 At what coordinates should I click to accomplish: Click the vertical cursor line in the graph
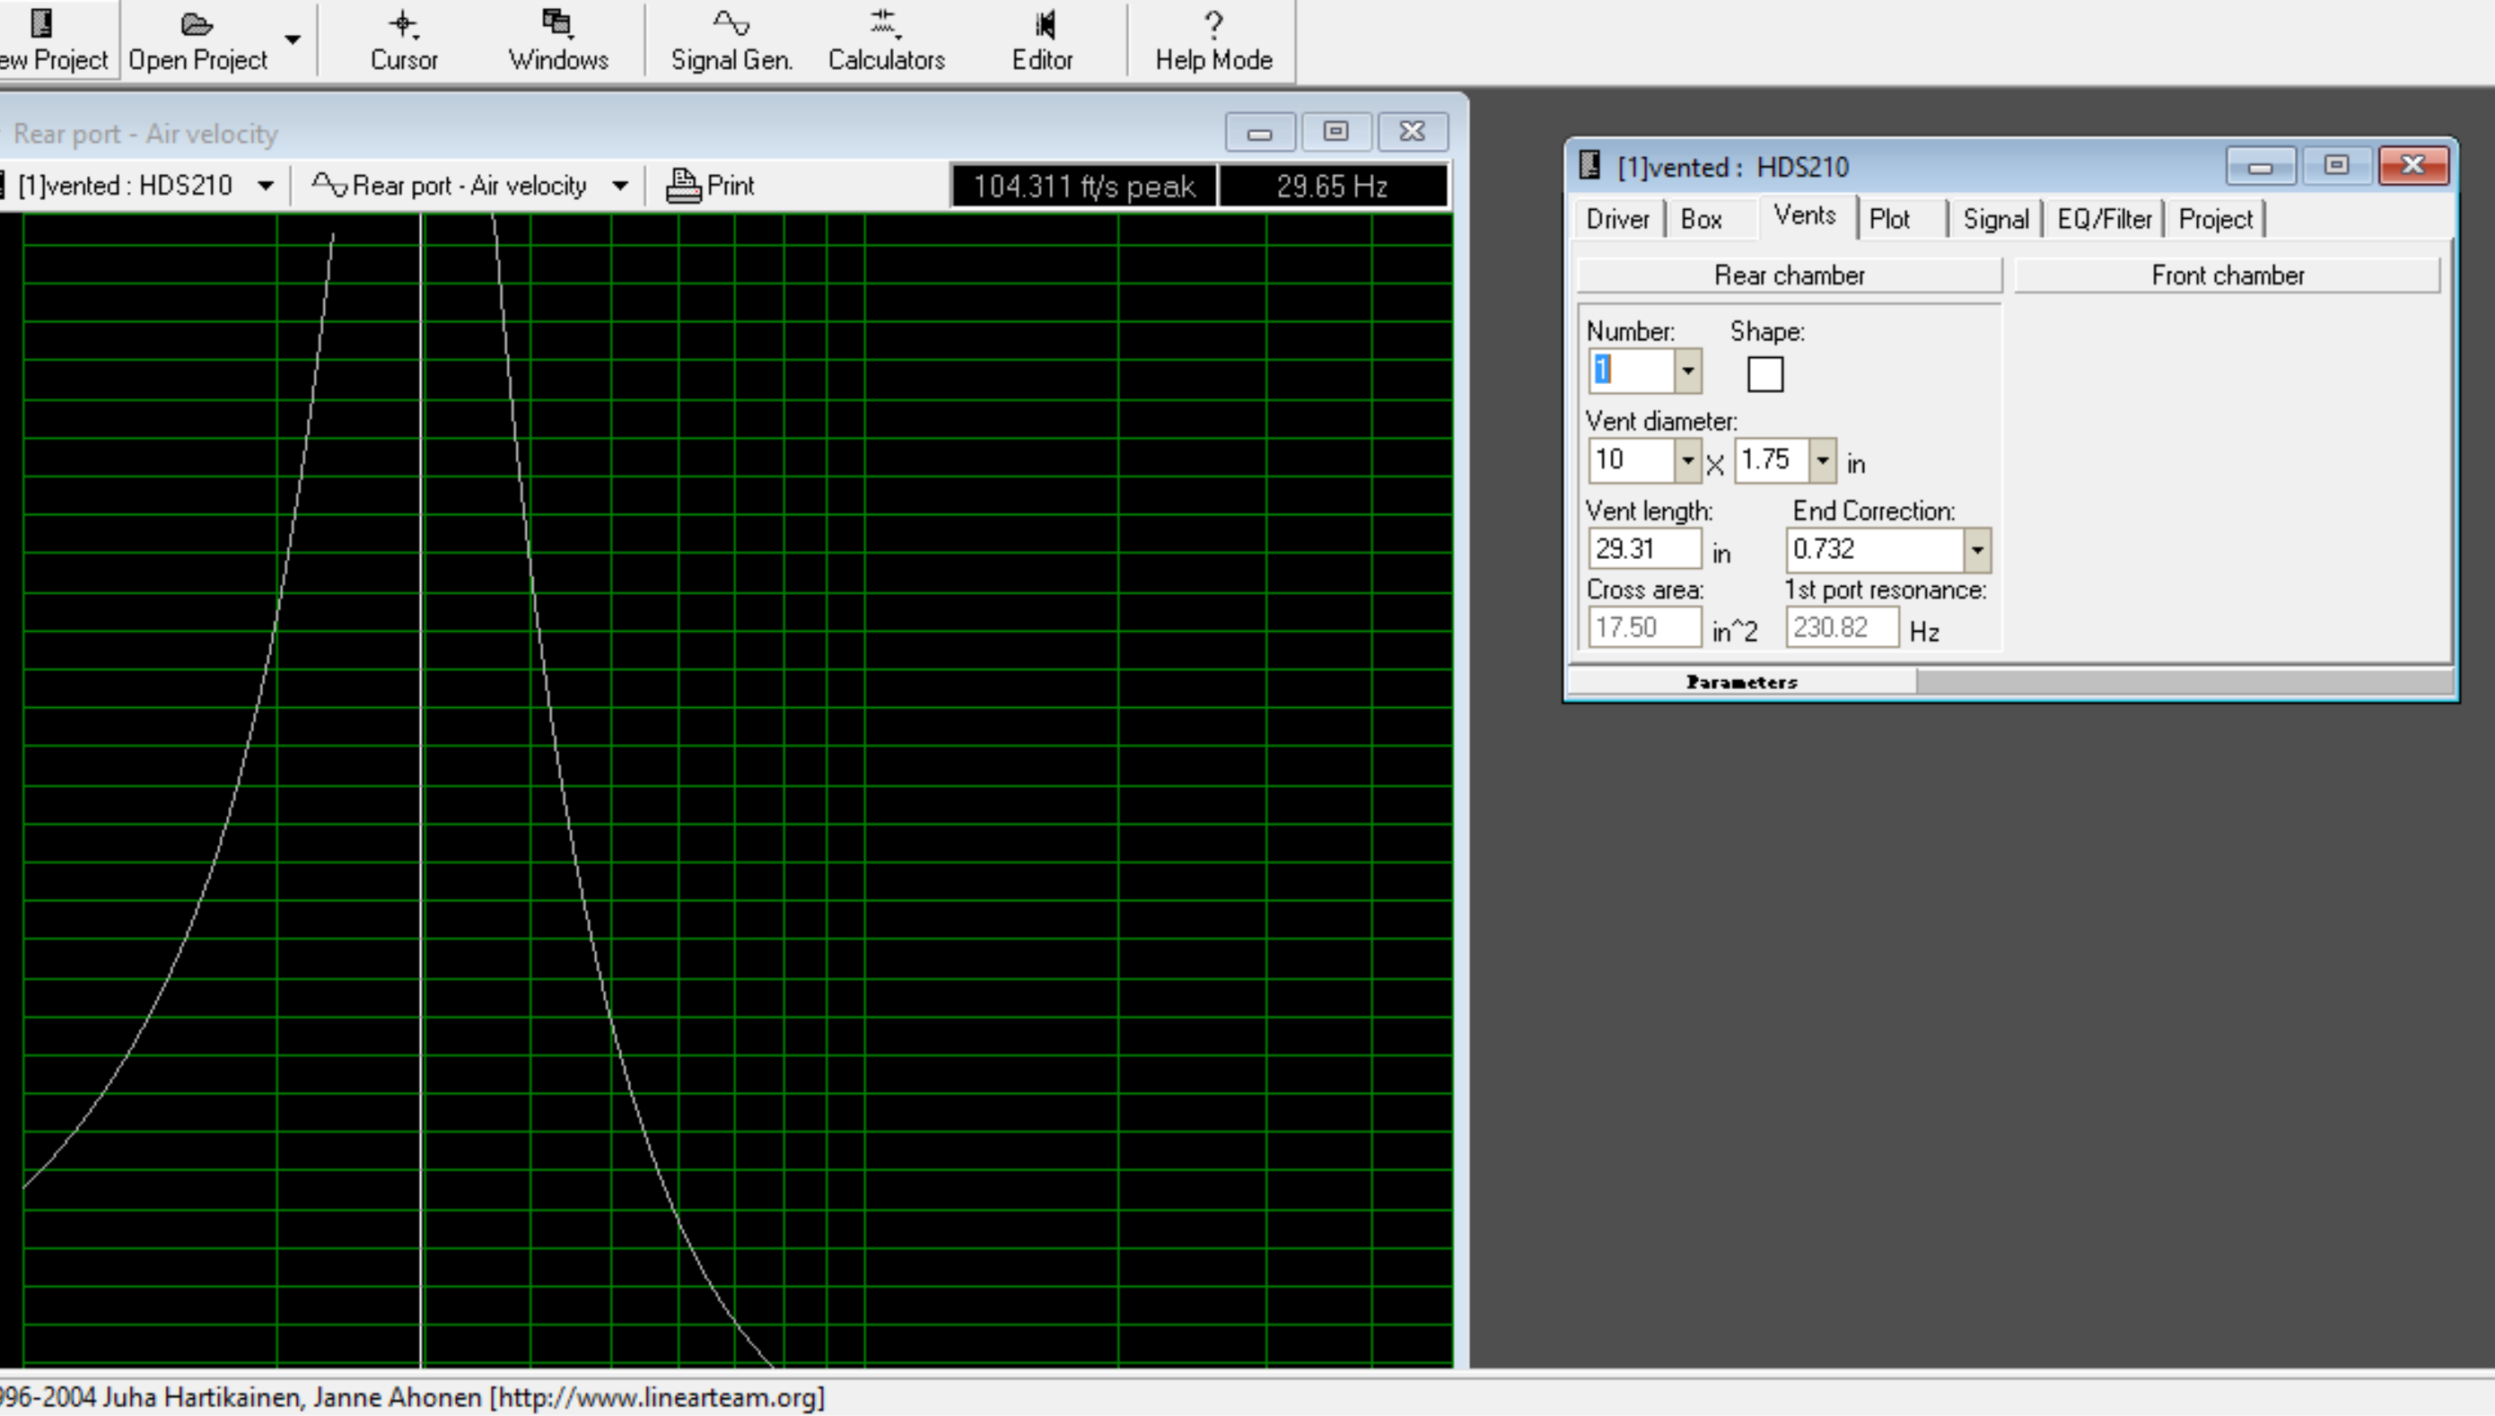click(421, 790)
